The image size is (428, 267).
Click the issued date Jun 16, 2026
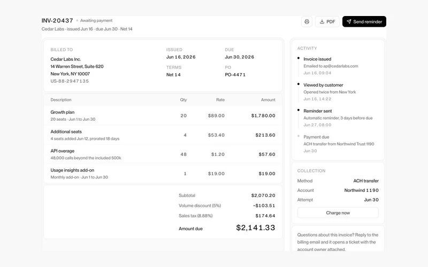click(181, 57)
